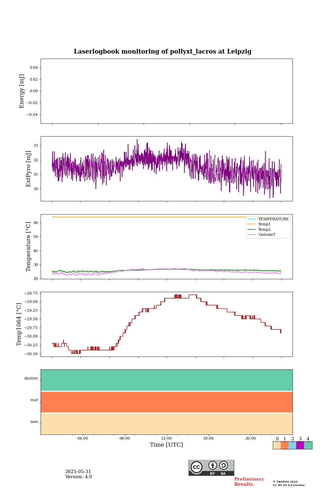
Task: Click the chart title Laserlogbook monitoring
Action: coord(162,52)
